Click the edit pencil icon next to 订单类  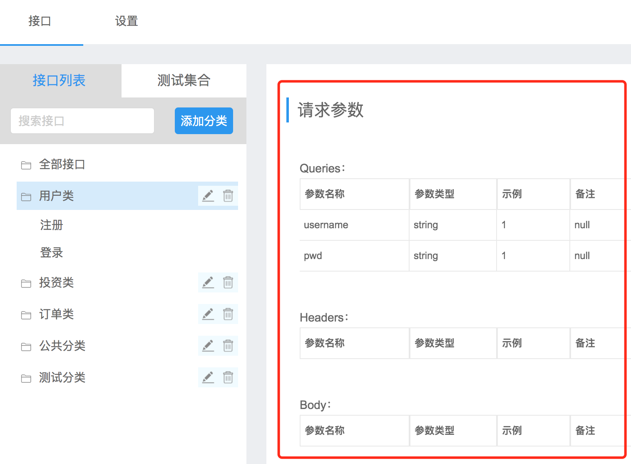[x=208, y=314]
